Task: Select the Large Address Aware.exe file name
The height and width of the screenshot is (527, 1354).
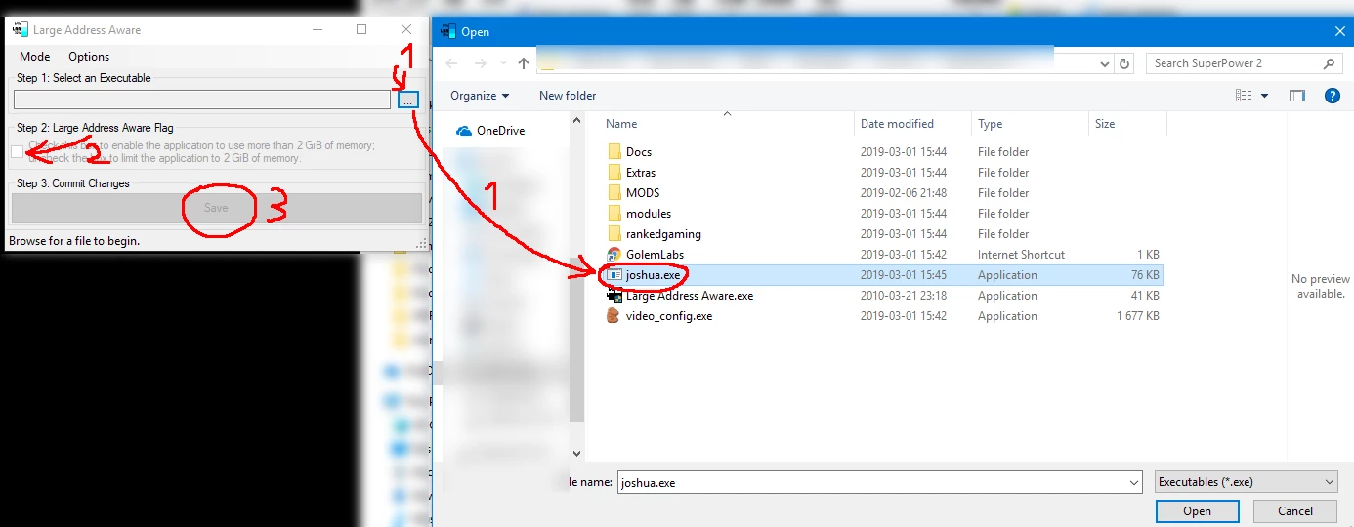Action: point(690,296)
